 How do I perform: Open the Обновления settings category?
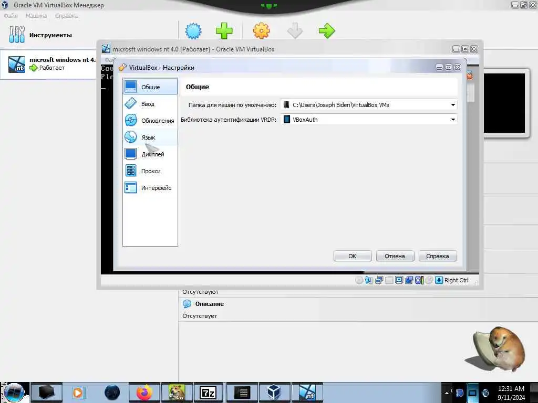150,121
